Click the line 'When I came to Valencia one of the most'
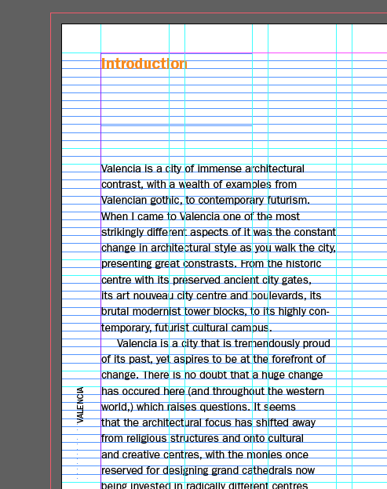 (200, 216)
